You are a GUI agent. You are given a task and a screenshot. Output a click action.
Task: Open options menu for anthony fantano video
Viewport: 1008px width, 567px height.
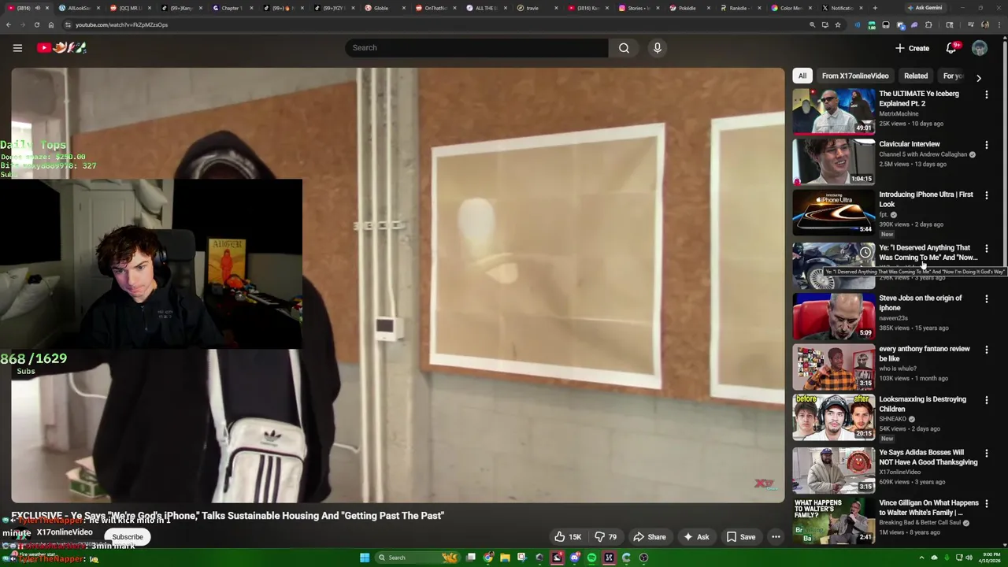[x=986, y=350]
